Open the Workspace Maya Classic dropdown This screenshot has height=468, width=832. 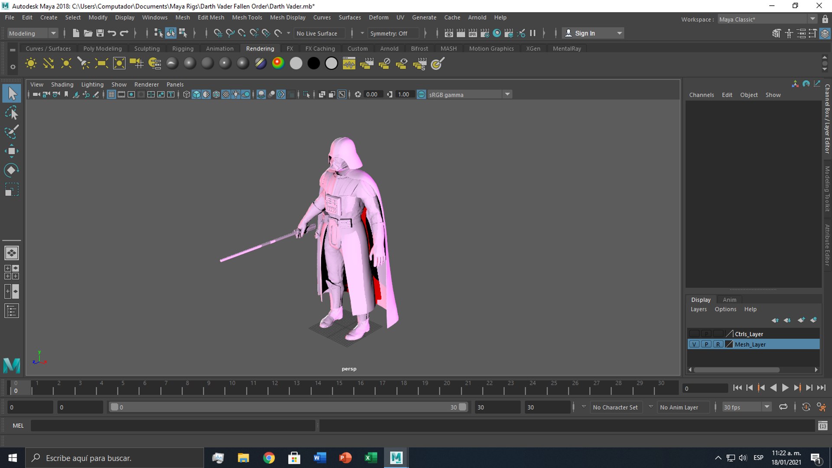pyautogui.click(x=767, y=19)
